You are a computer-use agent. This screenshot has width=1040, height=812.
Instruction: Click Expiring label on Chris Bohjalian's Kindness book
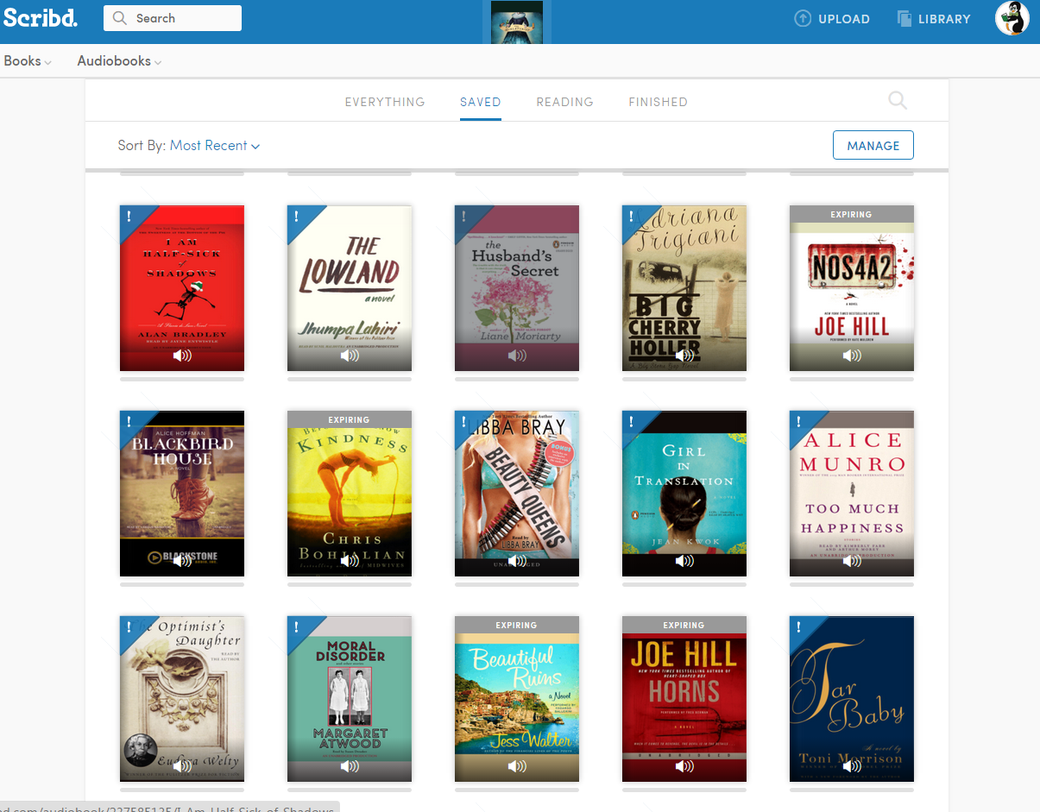350,419
